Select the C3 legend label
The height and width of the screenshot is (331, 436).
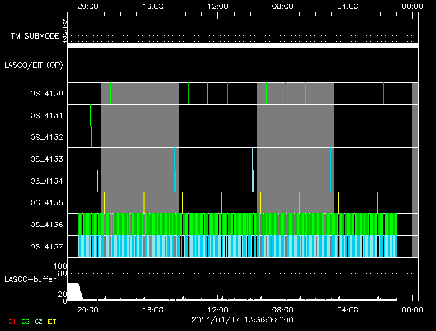pyautogui.click(x=39, y=320)
